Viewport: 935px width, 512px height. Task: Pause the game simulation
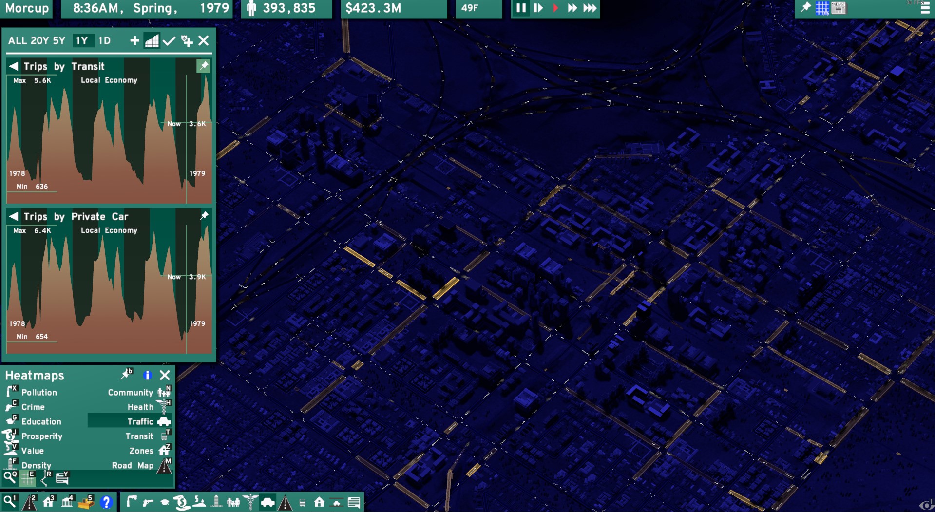point(521,8)
